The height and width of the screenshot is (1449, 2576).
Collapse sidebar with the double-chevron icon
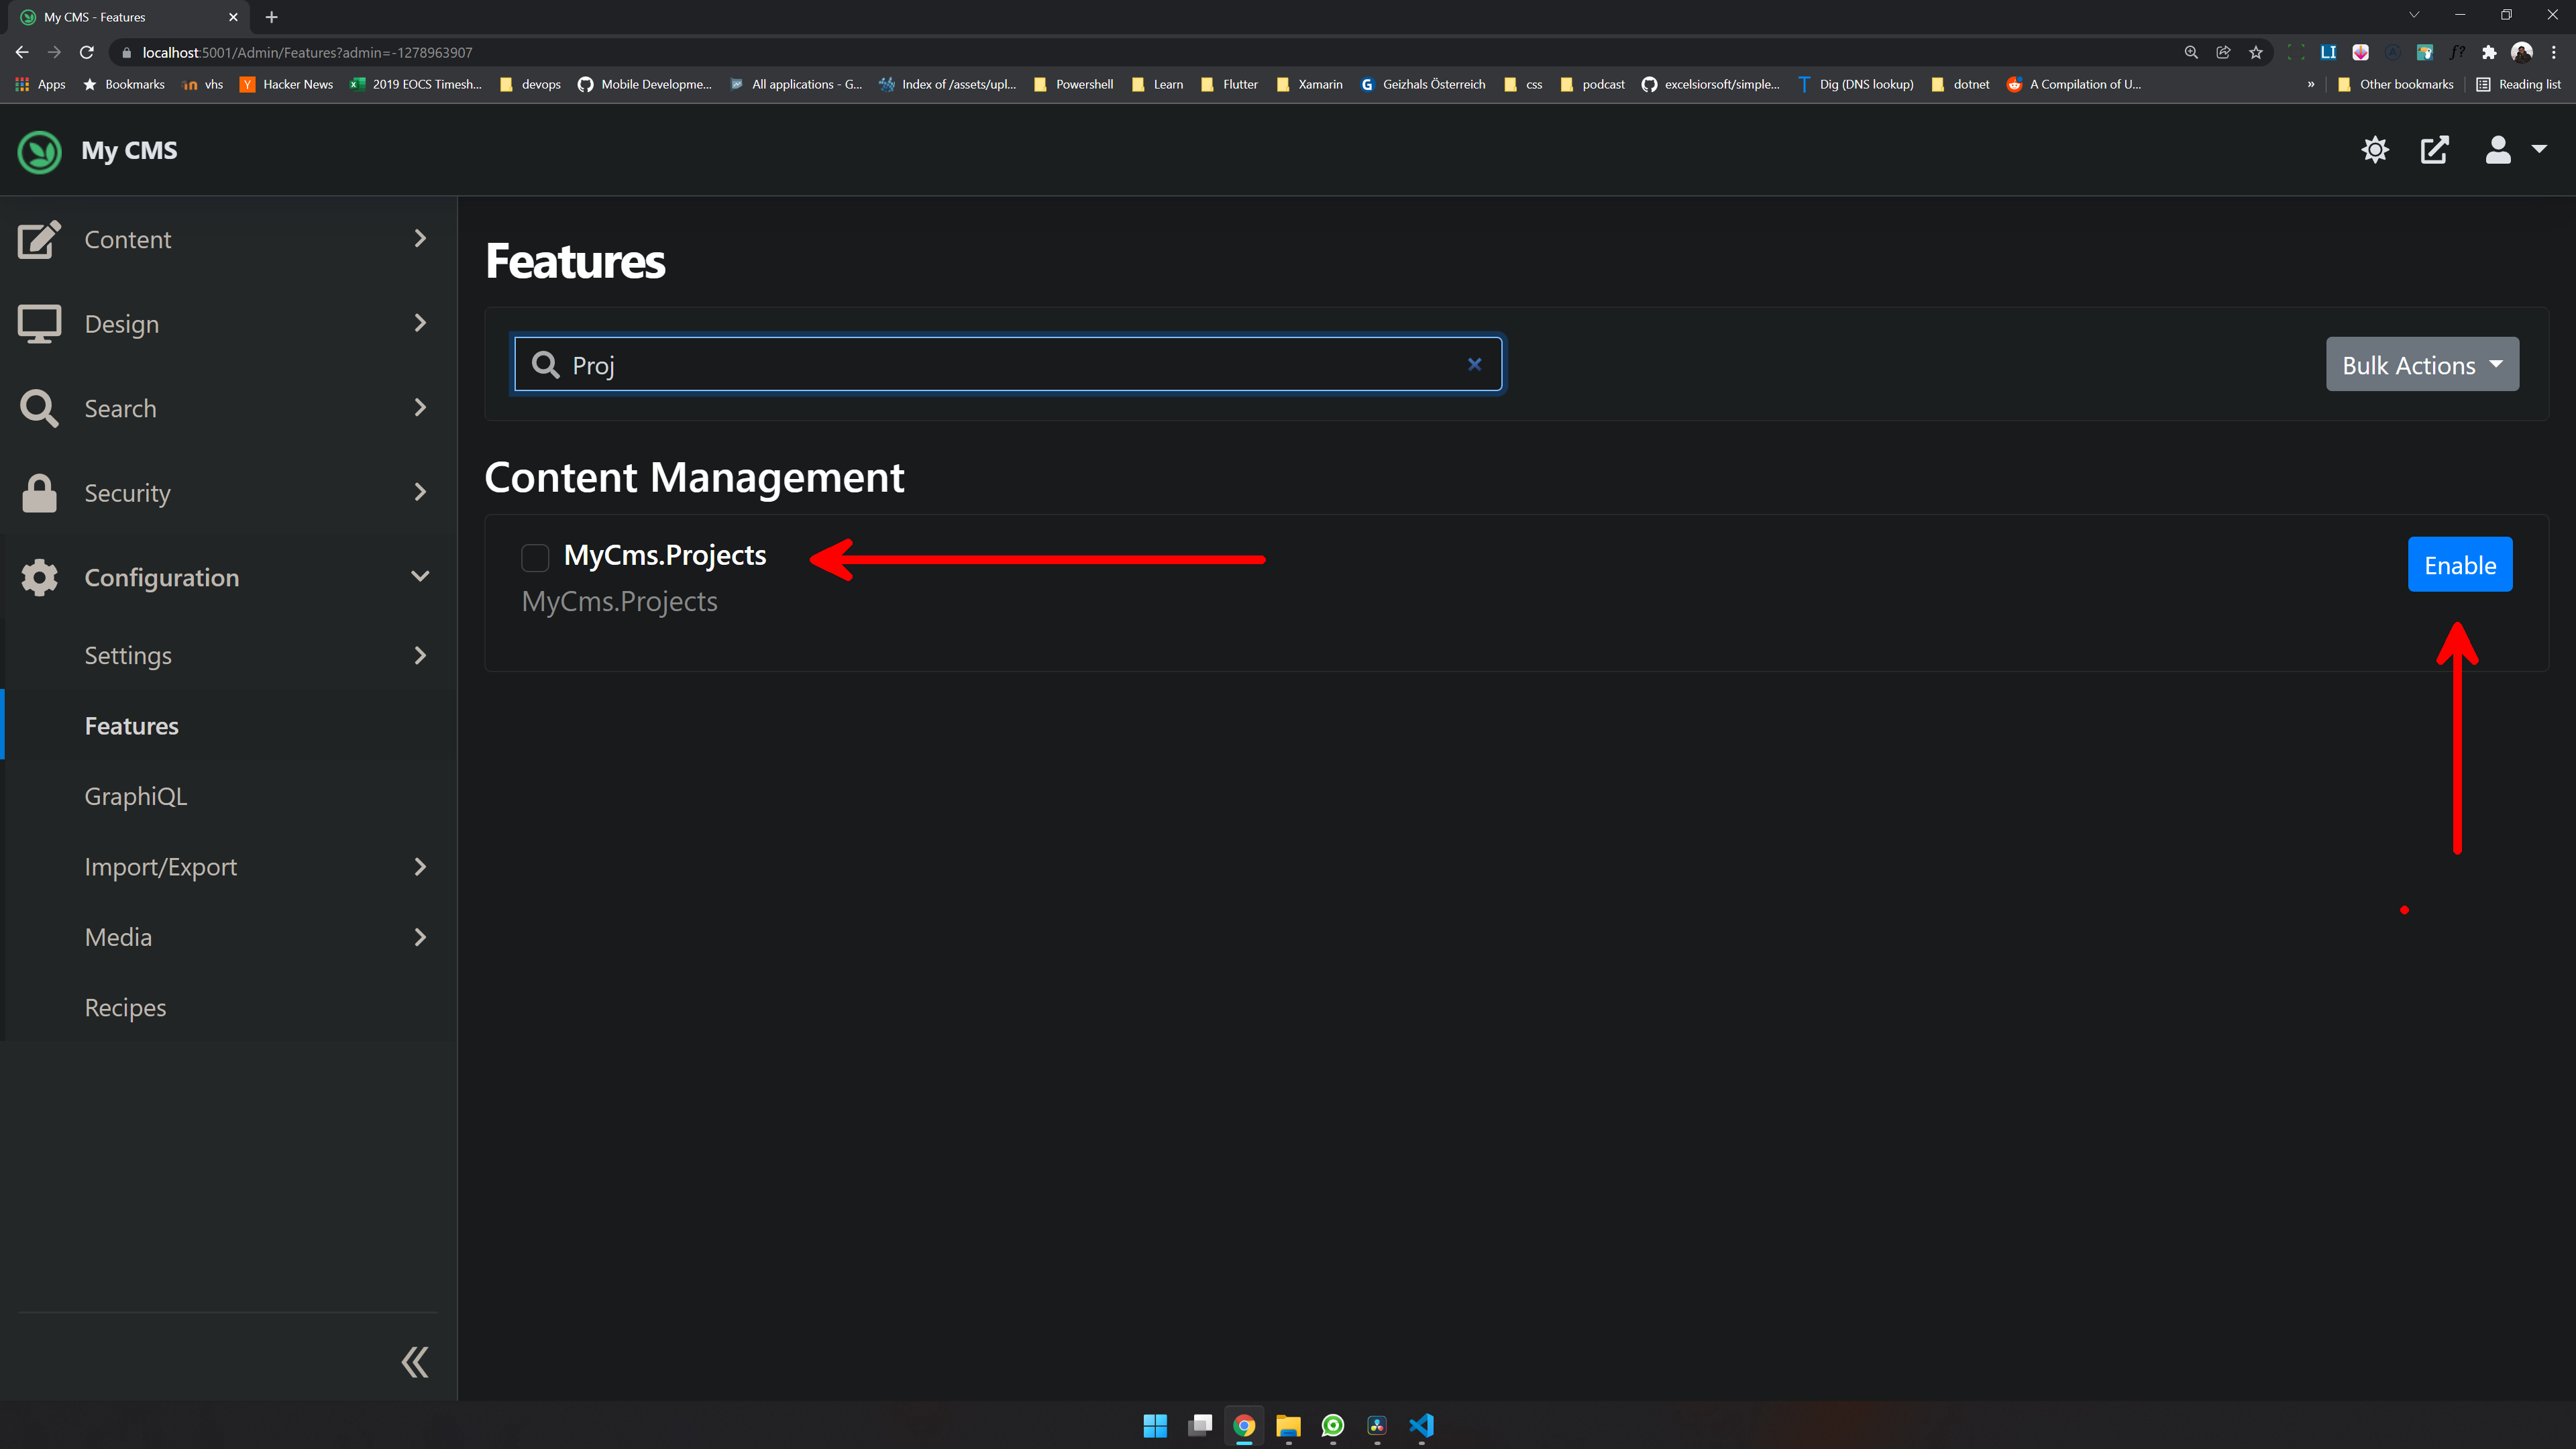click(x=414, y=1362)
